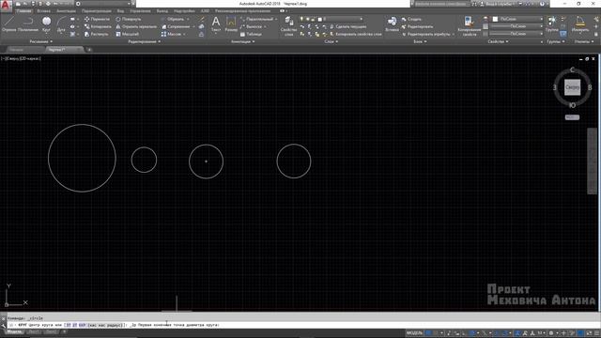This screenshot has width=601, height=338.
Task: Open the Управление ribbon tab
Action: 140,11
